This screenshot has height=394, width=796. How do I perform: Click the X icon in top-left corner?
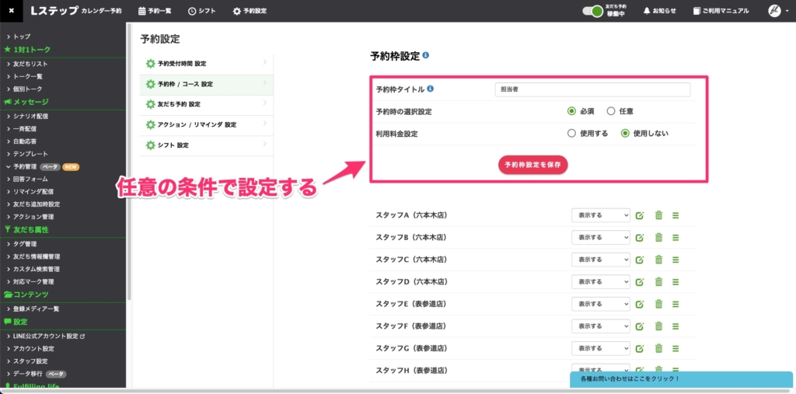(x=11, y=11)
